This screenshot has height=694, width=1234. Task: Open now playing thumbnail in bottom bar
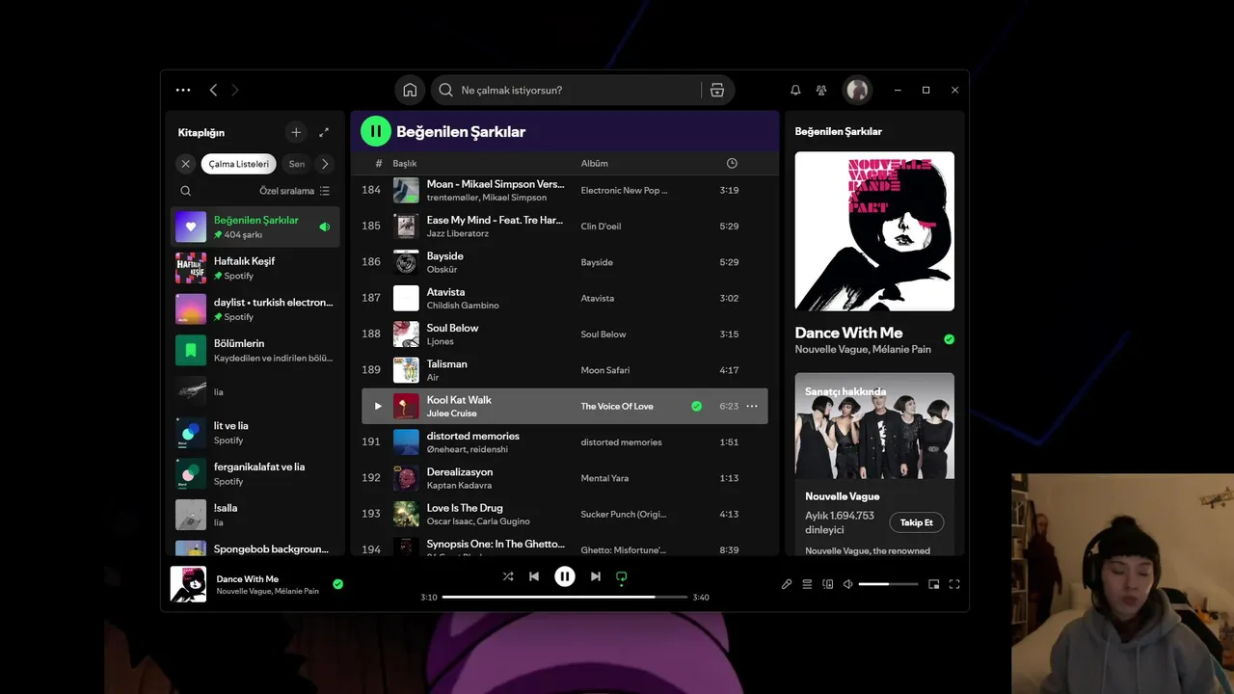188,584
